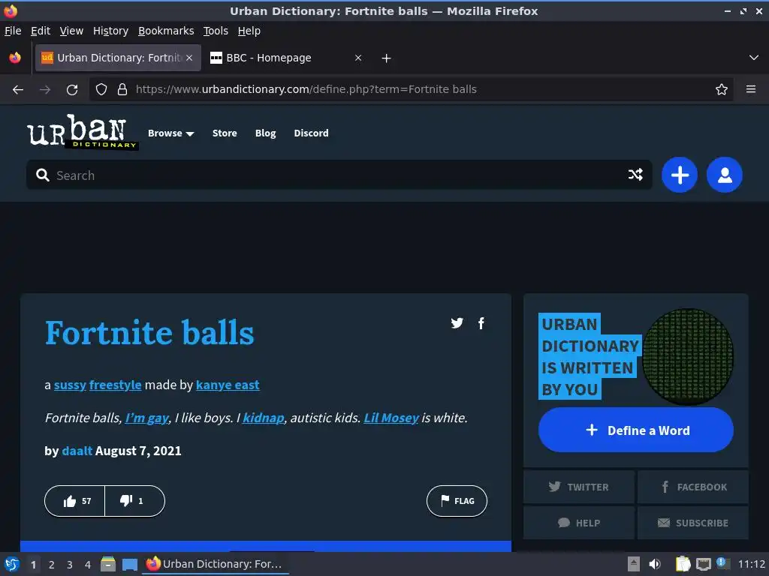Click the address bar URL
This screenshot has height=576, width=769.
[x=306, y=89]
